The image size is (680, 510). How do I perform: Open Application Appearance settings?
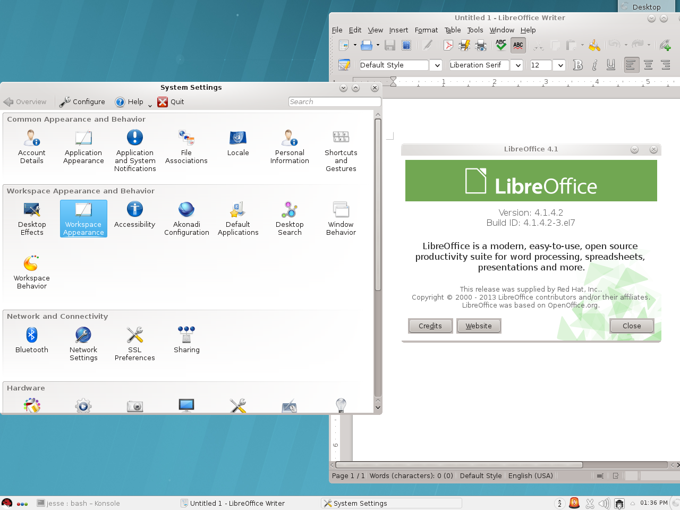[x=83, y=147]
